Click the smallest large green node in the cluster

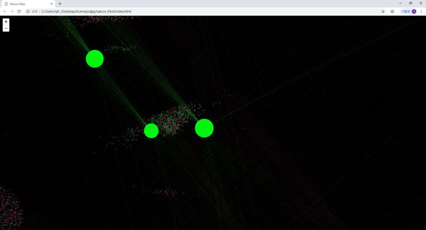[151, 131]
